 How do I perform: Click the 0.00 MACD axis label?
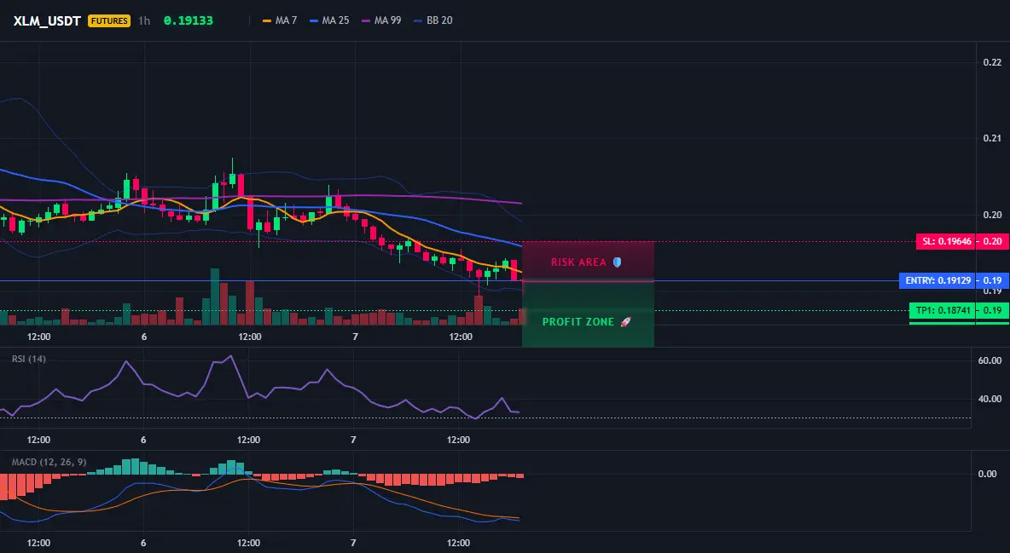pos(988,474)
